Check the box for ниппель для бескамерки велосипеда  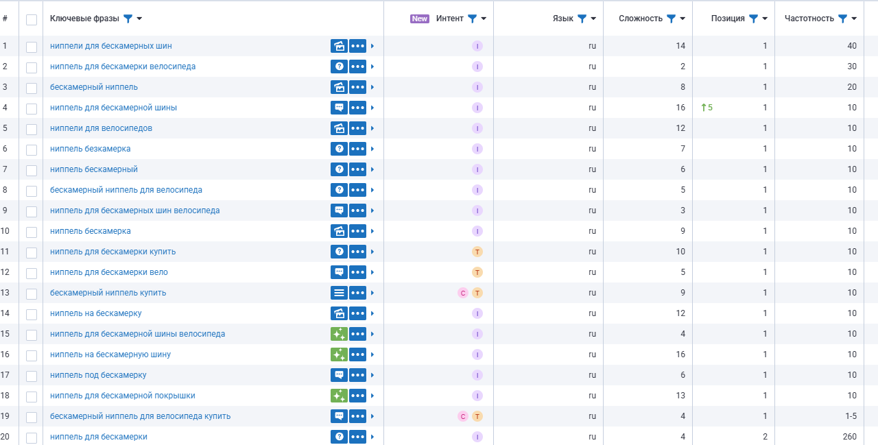coord(32,67)
